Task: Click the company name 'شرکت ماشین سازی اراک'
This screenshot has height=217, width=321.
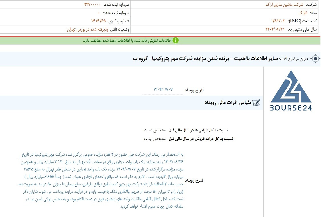Action: click(285, 5)
